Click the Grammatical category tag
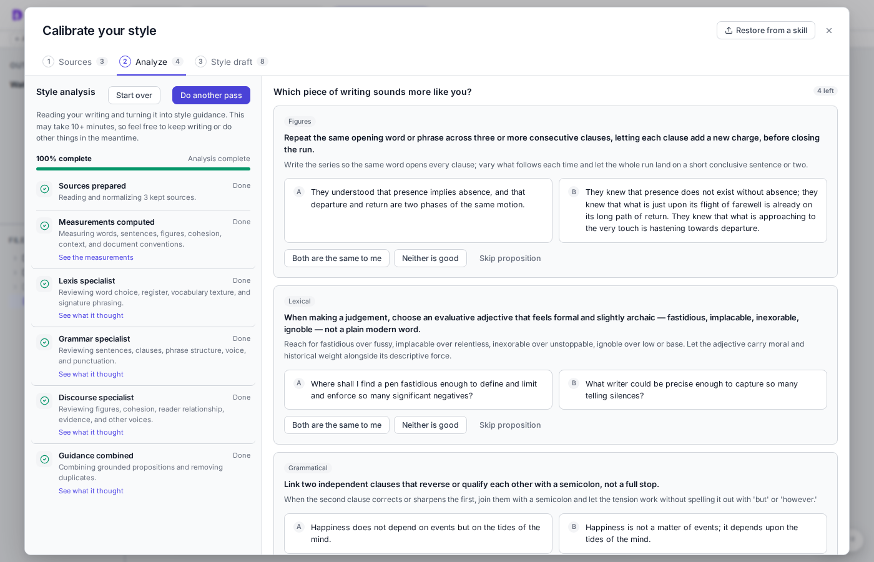 click(308, 468)
